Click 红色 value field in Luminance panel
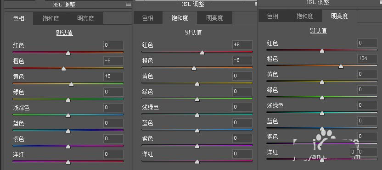382x170 pixels. [367, 43]
